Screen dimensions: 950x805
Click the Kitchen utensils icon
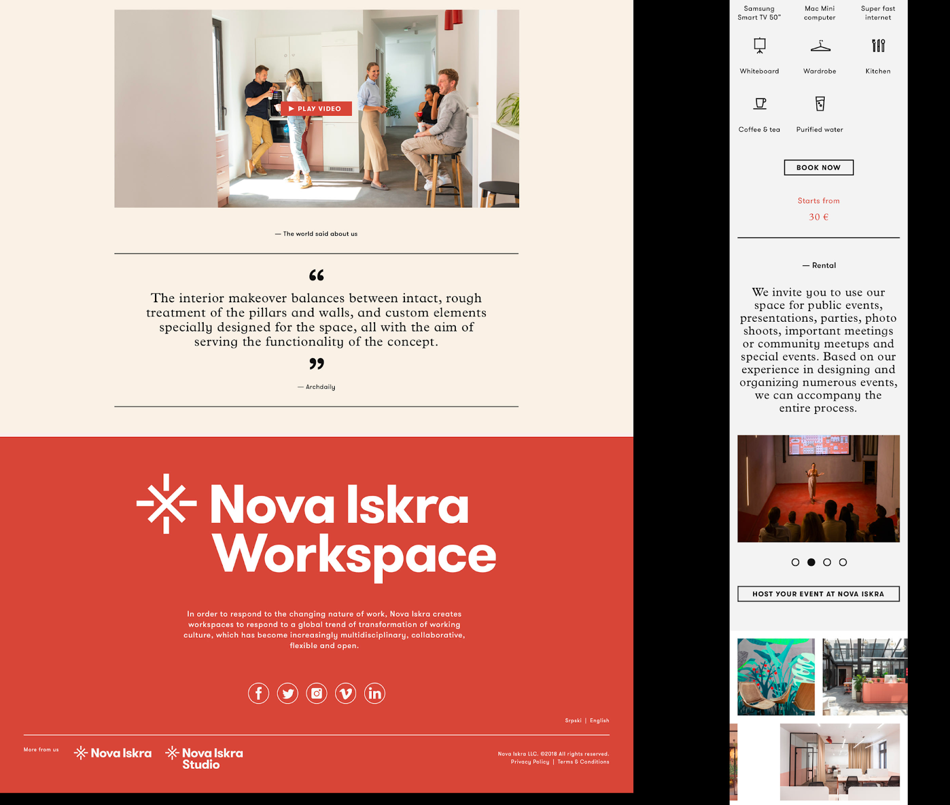click(x=878, y=46)
